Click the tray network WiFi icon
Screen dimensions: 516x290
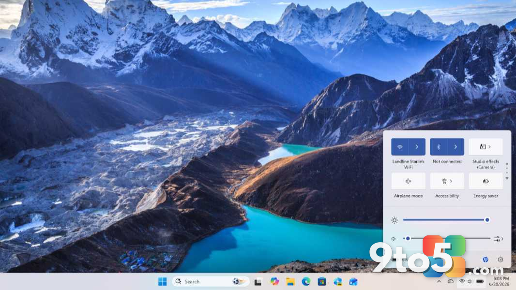(x=462, y=281)
